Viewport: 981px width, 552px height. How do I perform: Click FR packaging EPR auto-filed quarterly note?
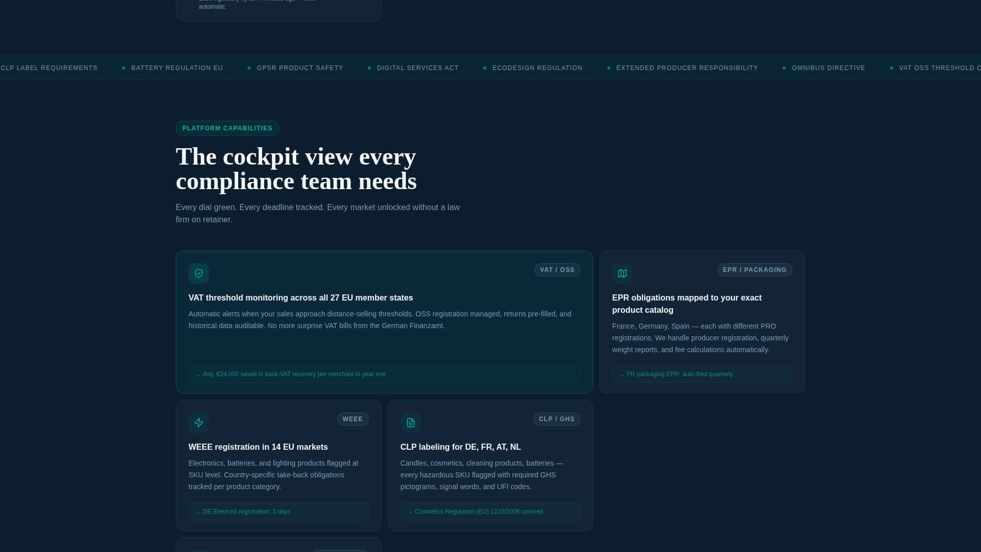point(702,374)
